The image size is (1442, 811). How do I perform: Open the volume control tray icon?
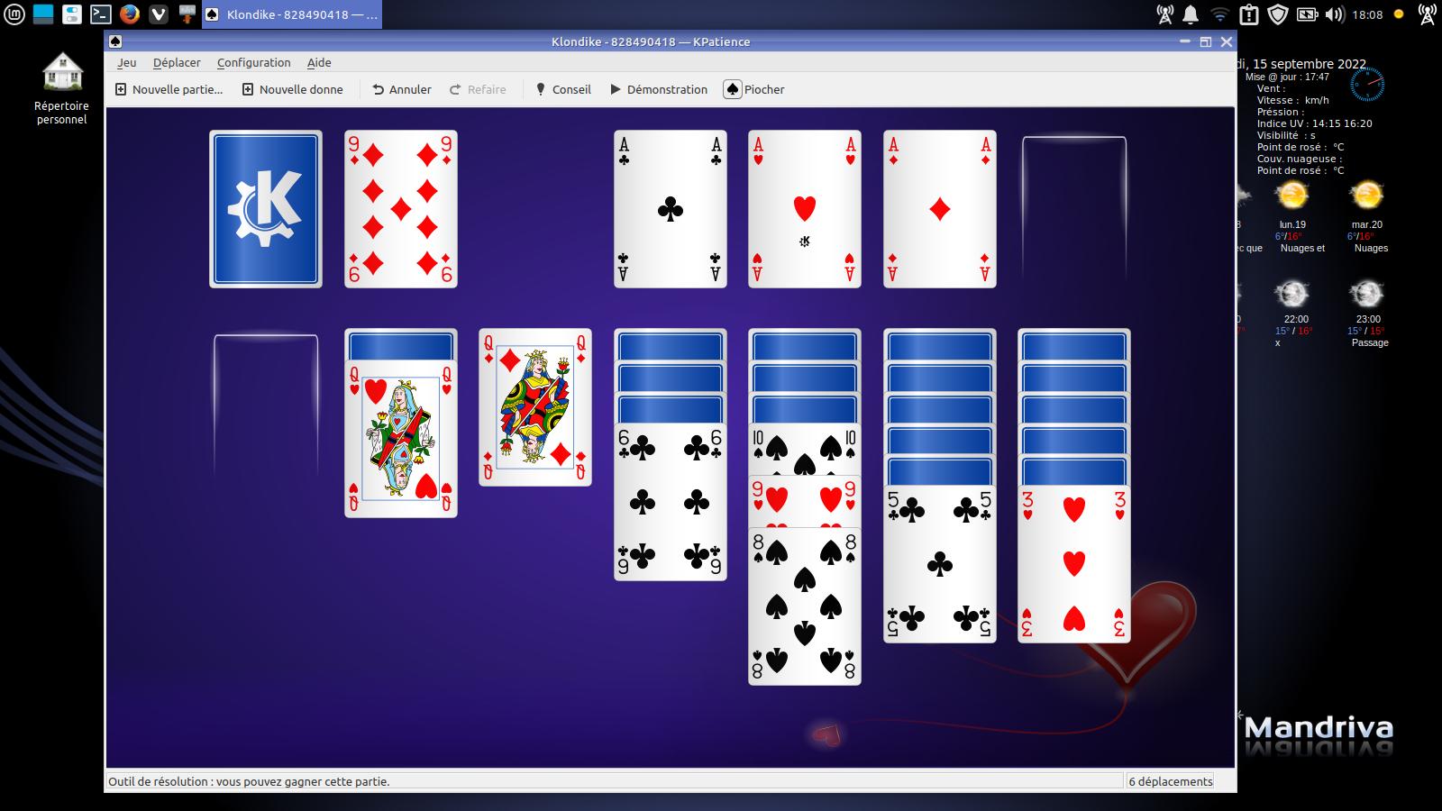point(1335,14)
